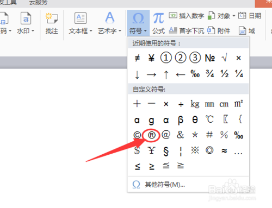Insert the ½ fraction symbol
Screen dimensions: 272x208
point(225,74)
